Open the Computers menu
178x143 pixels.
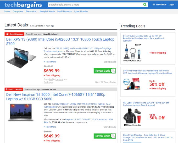[18, 12]
